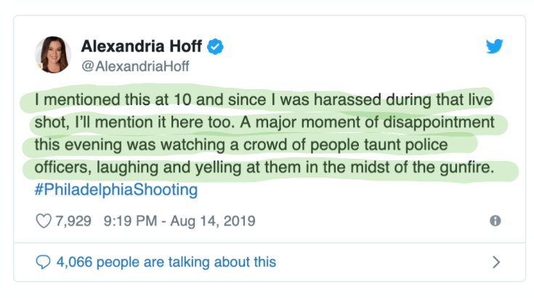This screenshot has width=534, height=298.
Task: Click Alexandria Hoff's profile photo
Action: coord(52,54)
